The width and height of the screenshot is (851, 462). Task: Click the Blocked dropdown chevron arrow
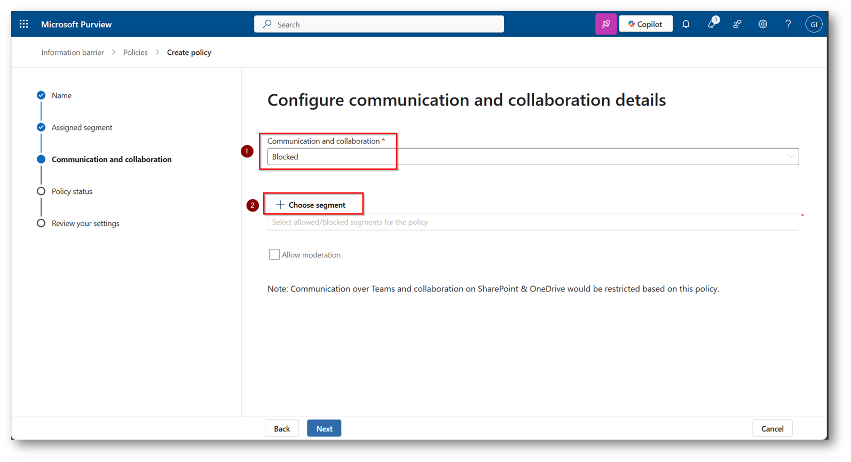click(x=791, y=157)
